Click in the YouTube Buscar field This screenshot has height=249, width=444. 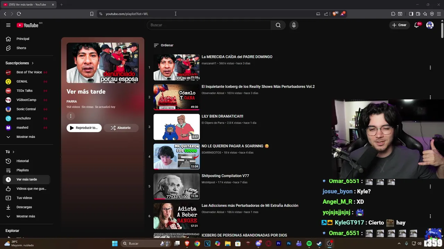click(209, 25)
